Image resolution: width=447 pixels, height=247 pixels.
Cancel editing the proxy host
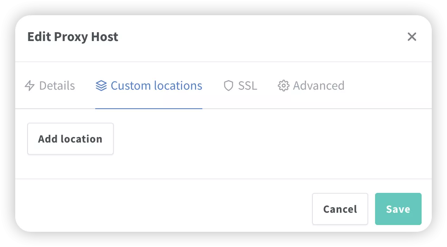340,209
